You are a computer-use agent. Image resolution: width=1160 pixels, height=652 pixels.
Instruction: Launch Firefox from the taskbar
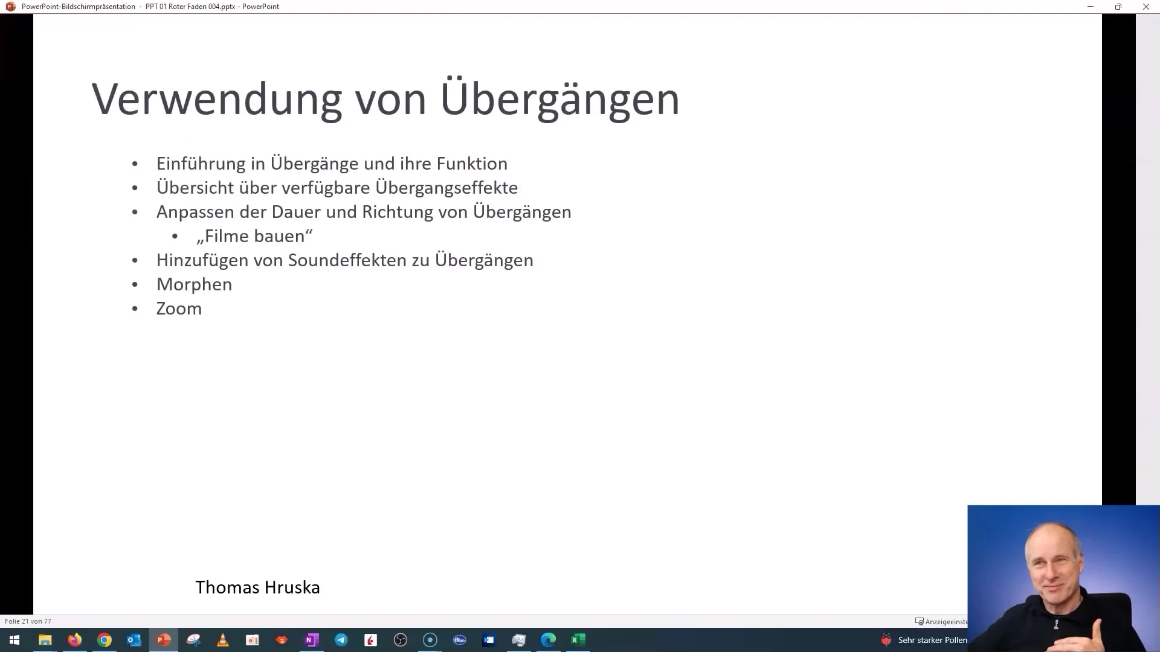coord(74,640)
